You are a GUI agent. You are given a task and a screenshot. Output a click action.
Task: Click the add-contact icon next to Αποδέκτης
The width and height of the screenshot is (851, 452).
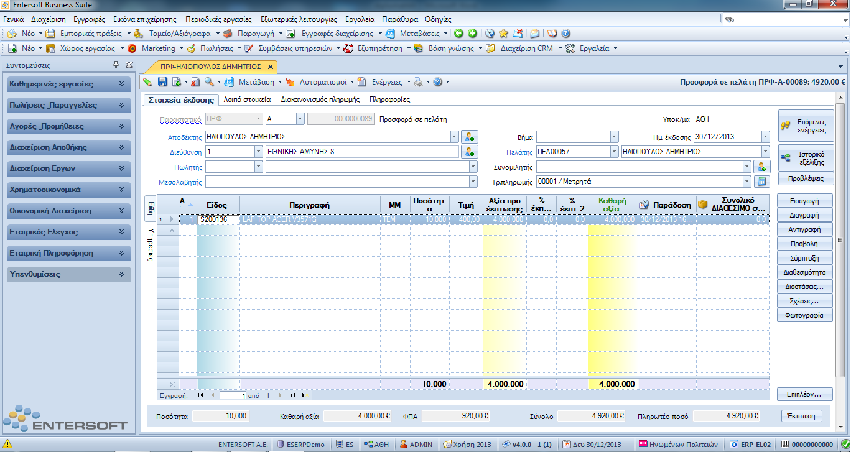click(469, 137)
